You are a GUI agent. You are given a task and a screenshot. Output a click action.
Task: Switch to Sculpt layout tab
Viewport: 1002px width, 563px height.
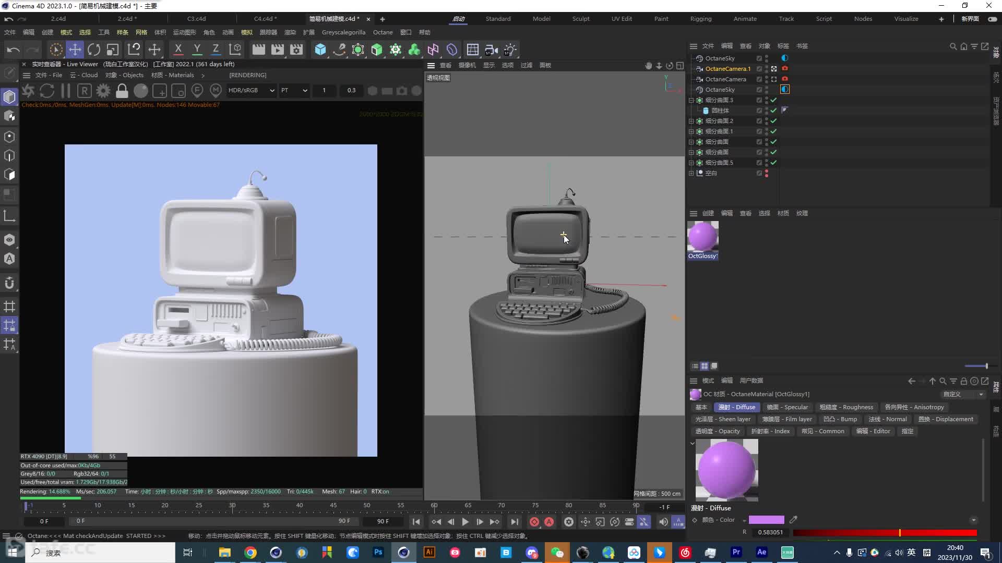581,19
